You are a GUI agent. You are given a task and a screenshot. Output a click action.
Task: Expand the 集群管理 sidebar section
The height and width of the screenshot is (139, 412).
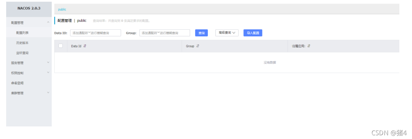pos(29,93)
